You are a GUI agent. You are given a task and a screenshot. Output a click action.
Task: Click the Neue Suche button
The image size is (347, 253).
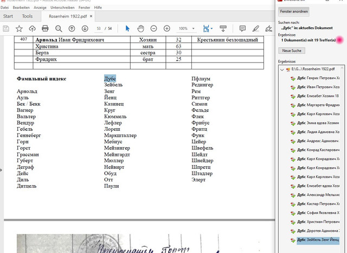[292, 50]
